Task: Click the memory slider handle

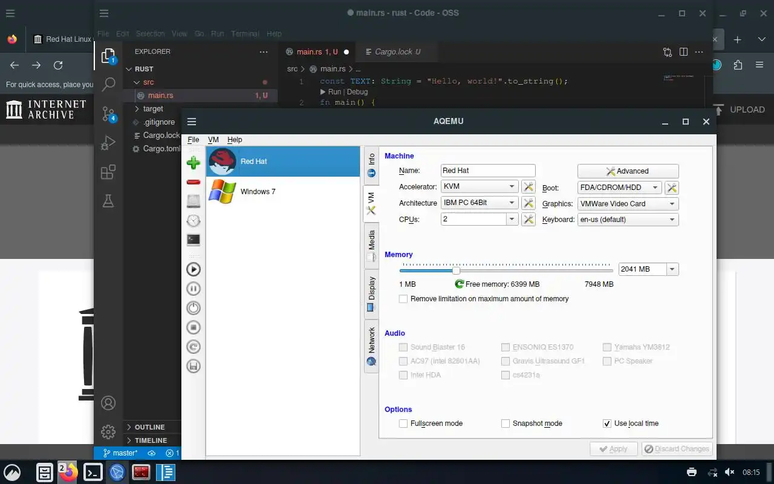Action: click(x=456, y=270)
